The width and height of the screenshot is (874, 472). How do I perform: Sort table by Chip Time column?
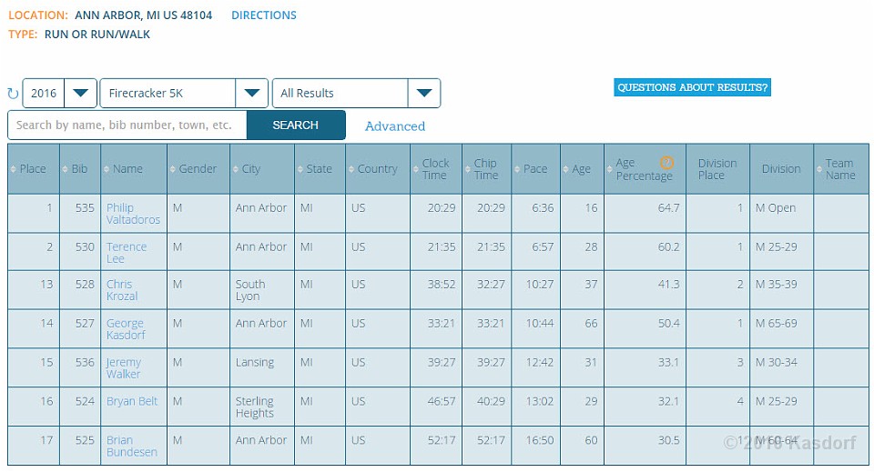coord(485,169)
